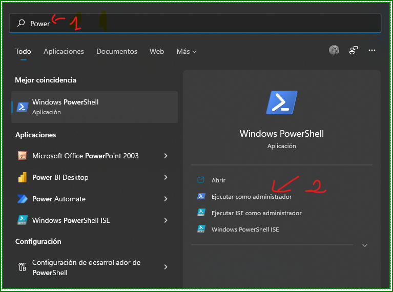393x292 pixels.
Task: Click the large PowerShell logo in preview
Action: (282, 102)
